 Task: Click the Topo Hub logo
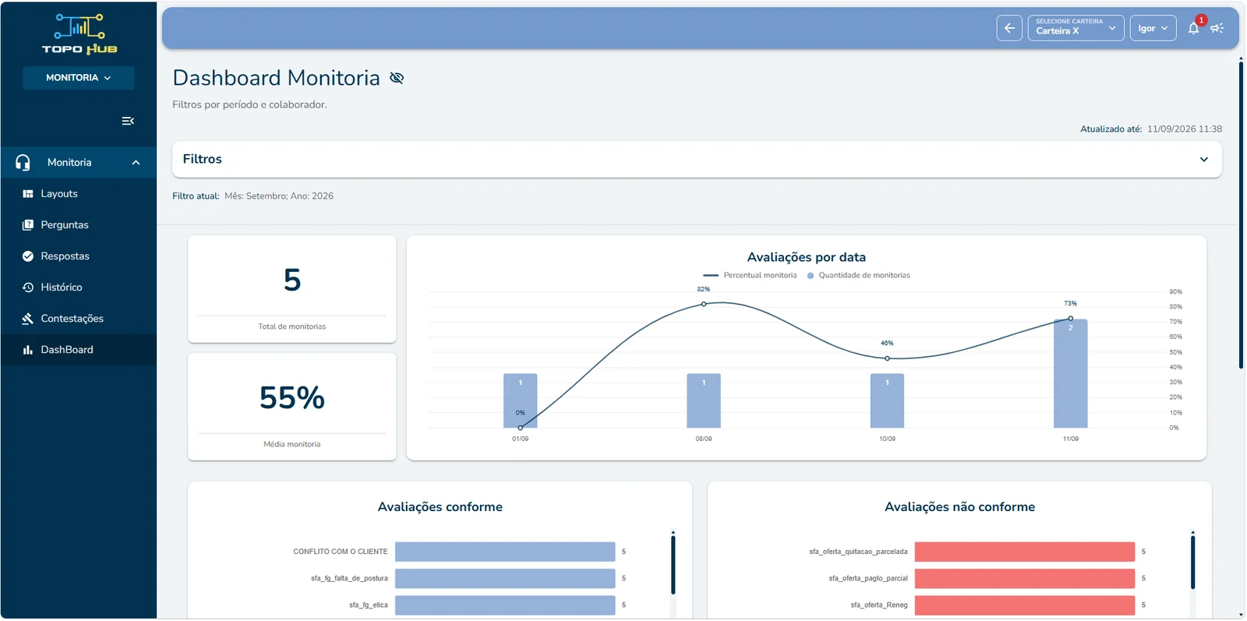(79, 34)
